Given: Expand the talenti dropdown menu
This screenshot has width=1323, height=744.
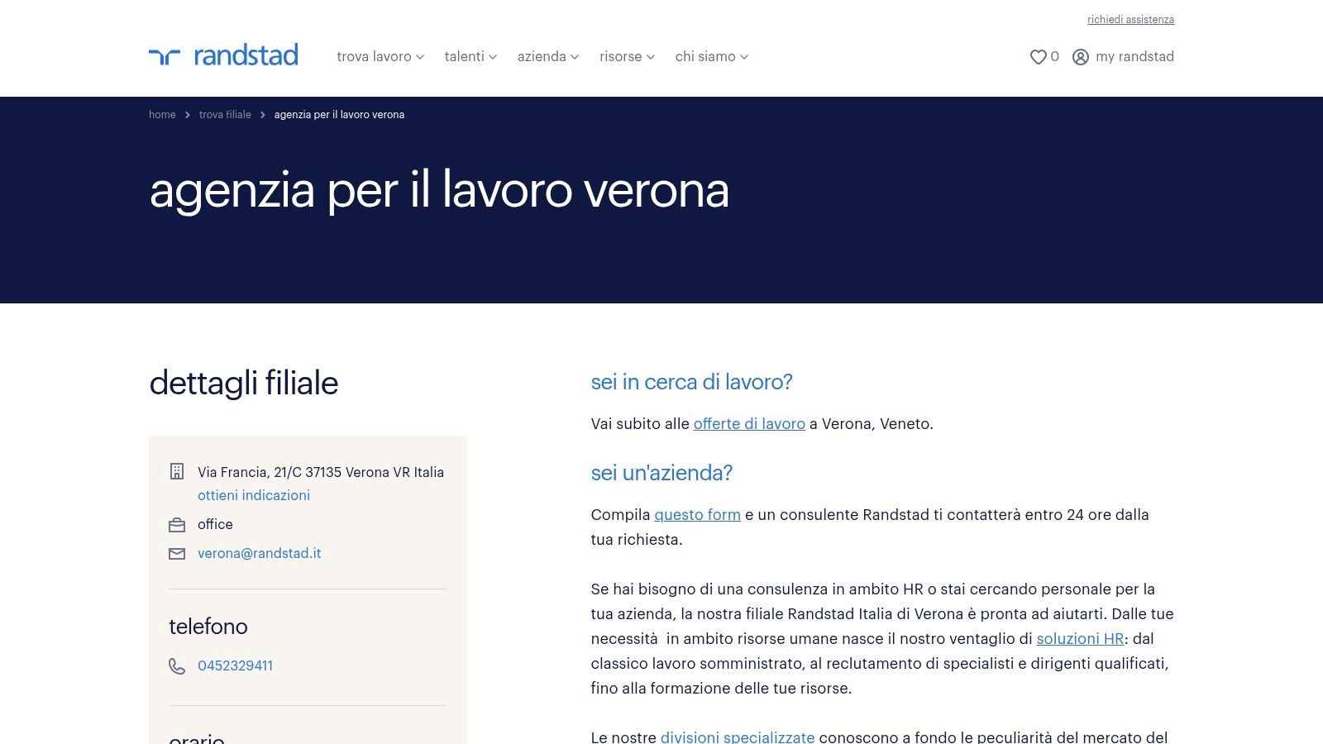Looking at the screenshot, I should (x=470, y=56).
